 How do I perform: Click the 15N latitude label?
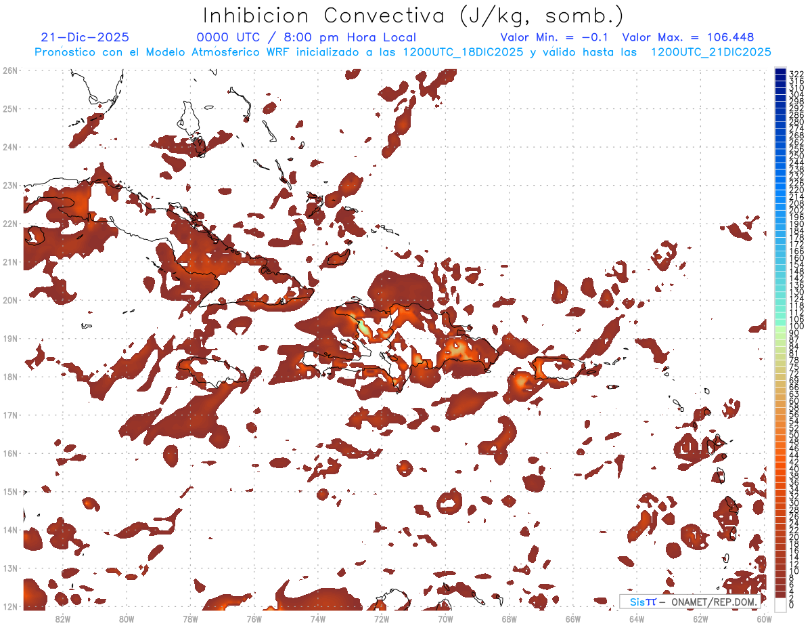point(9,491)
